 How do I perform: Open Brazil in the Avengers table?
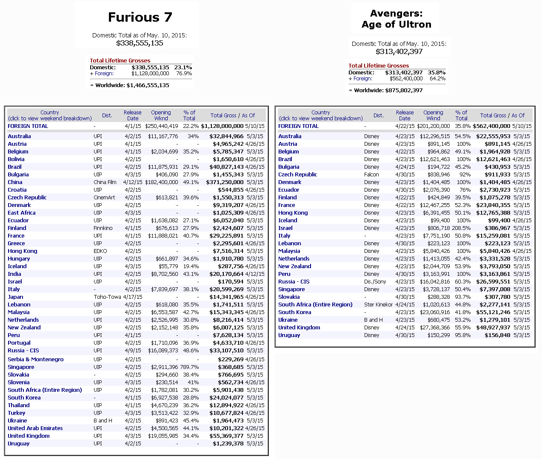tap(285, 159)
